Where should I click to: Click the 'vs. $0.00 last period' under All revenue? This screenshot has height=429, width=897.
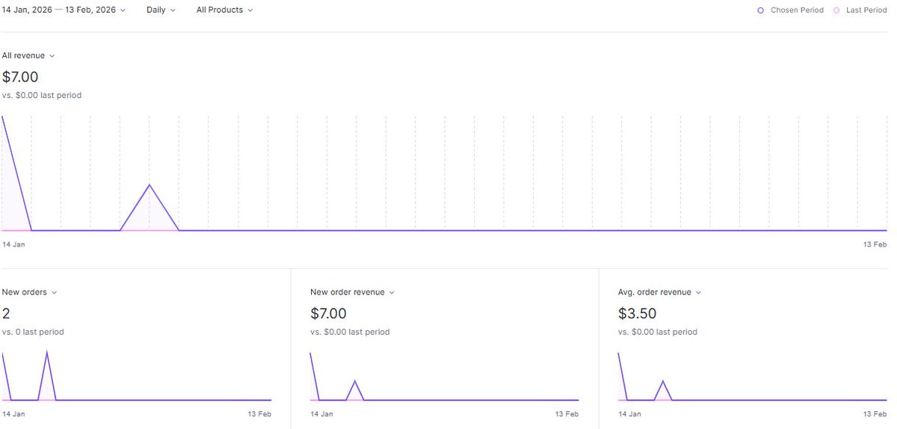tap(42, 96)
